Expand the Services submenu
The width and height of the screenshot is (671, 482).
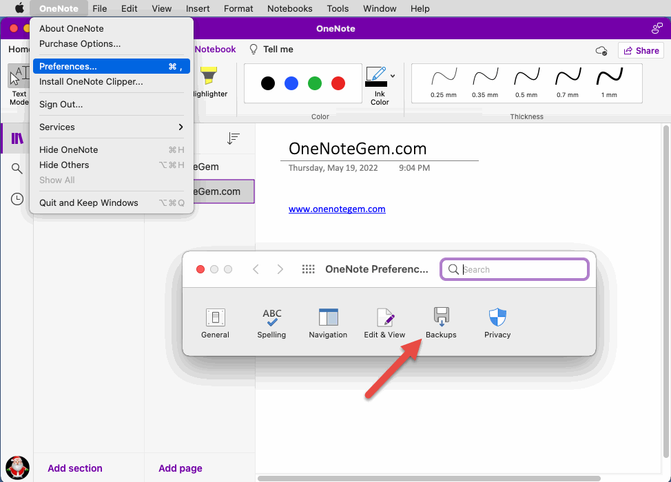[112, 127]
